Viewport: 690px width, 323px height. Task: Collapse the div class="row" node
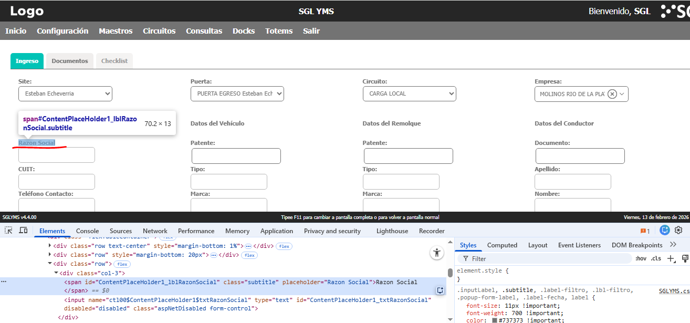coord(50,264)
